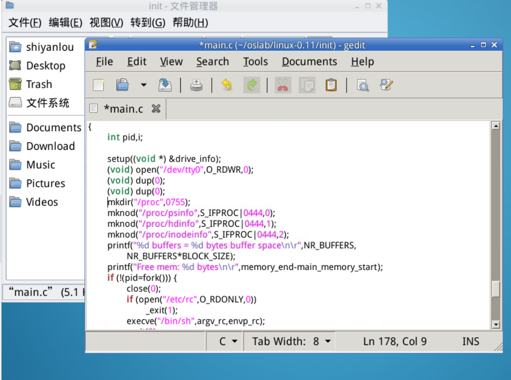The height and width of the screenshot is (380, 511).
Task: Open the Documents folder in sidebar
Action: coord(53,128)
